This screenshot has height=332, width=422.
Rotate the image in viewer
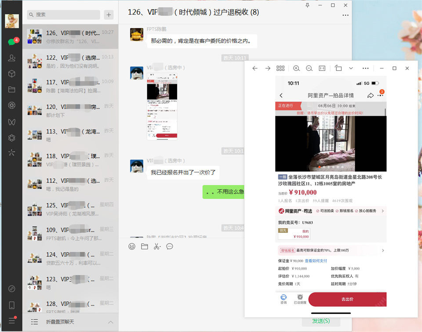338,68
